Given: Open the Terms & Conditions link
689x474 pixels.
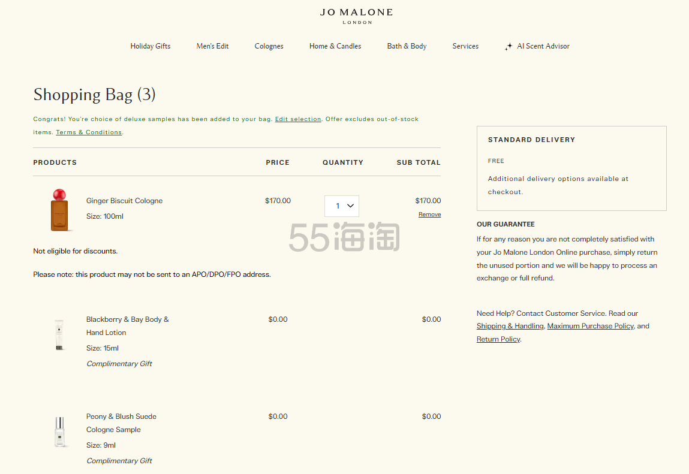Looking at the screenshot, I should click(x=89, y=132).
